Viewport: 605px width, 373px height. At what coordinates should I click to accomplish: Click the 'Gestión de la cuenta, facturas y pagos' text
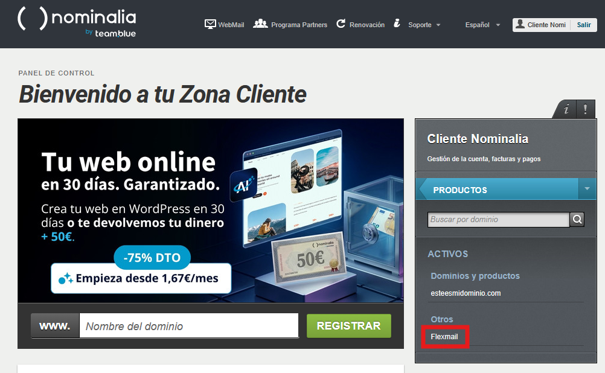pyautogui.click(x=484, y=159)
